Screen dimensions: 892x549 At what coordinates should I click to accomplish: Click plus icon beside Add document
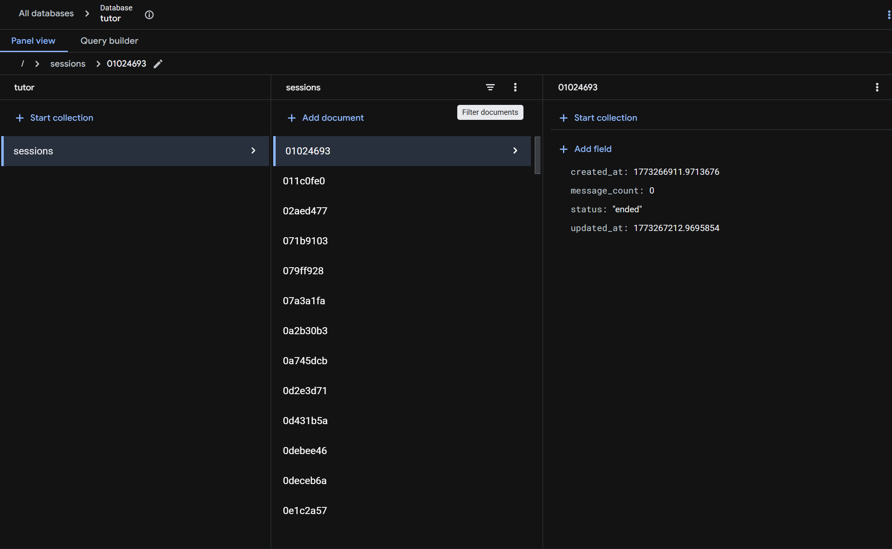(292, 118)
